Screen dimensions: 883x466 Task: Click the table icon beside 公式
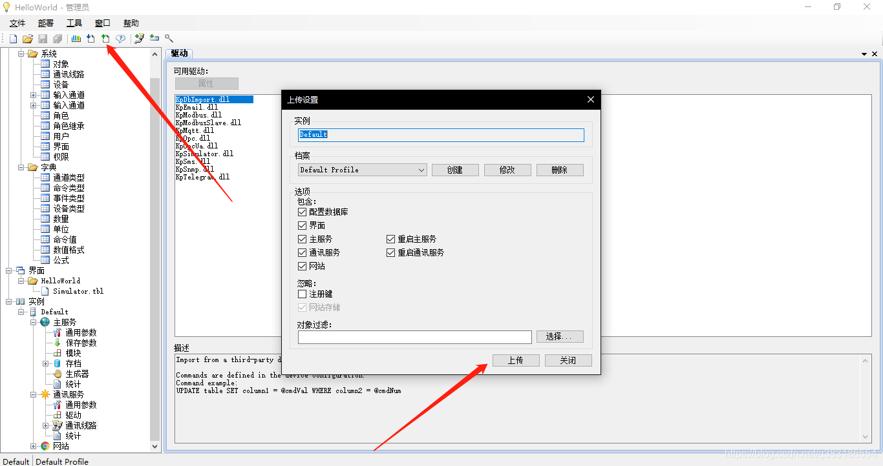coord(45,260)
